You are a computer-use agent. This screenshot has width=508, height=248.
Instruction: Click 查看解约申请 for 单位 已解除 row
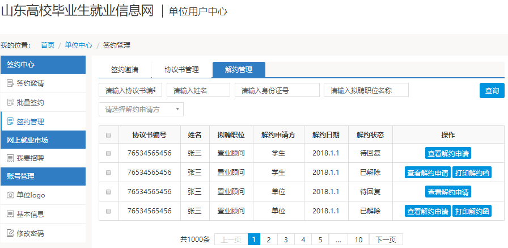427,211
